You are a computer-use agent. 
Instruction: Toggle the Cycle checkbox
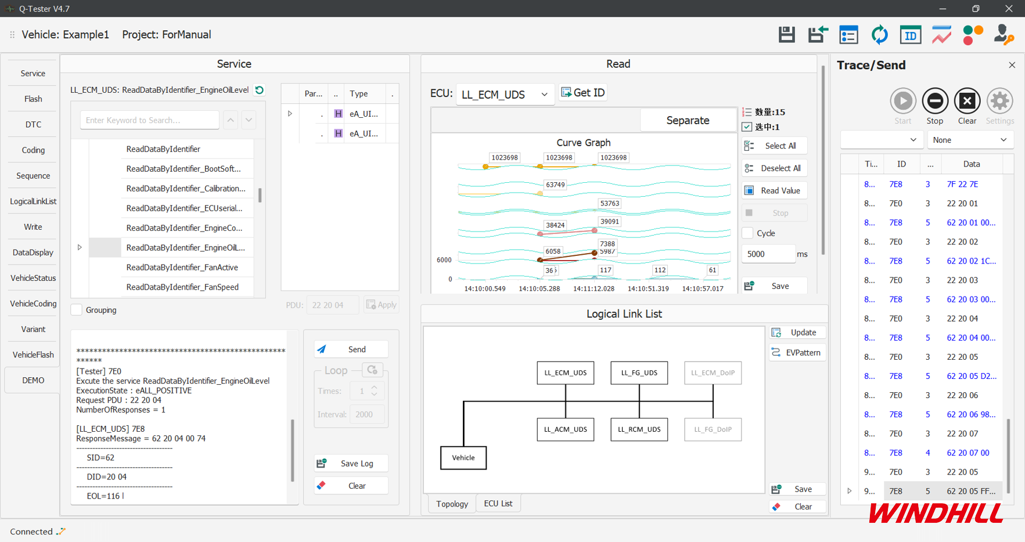[748, 233]
